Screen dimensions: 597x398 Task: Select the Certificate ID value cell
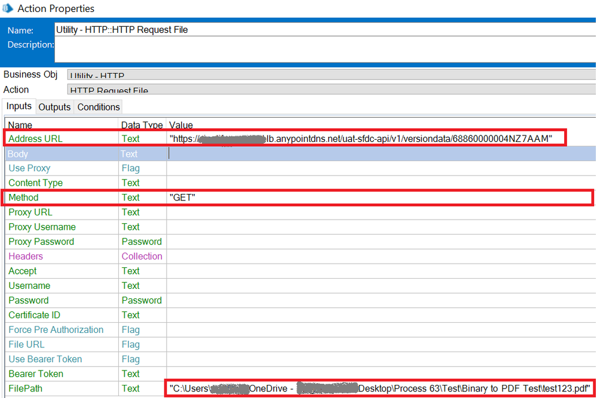click(x=381, y=315)
